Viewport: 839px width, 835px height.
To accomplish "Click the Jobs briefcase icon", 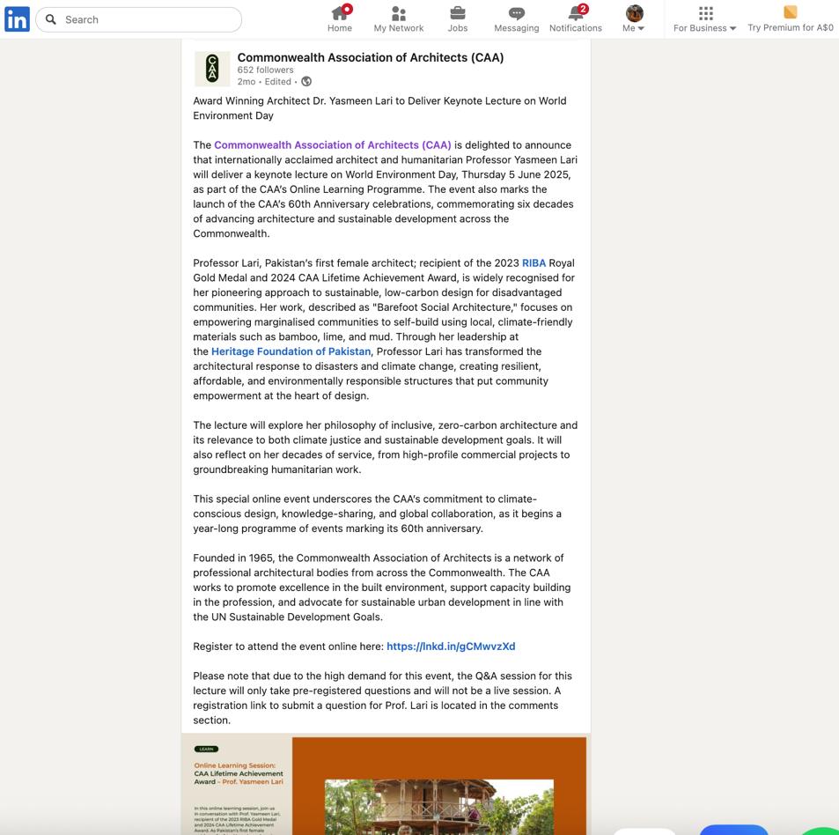I will click(x=458, y=13).
